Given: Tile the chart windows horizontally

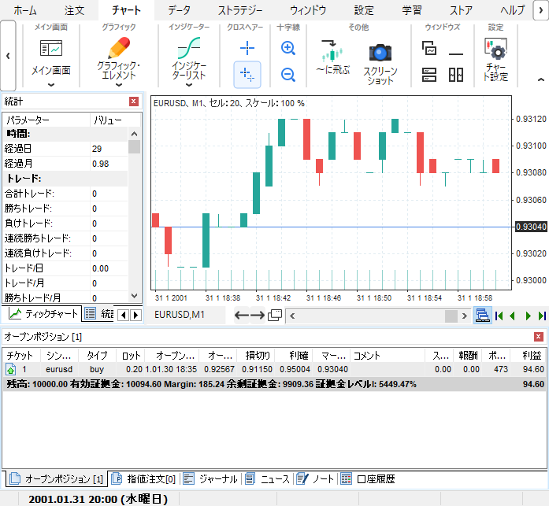Looking at the screenshot, I should [x=429, y=75].
